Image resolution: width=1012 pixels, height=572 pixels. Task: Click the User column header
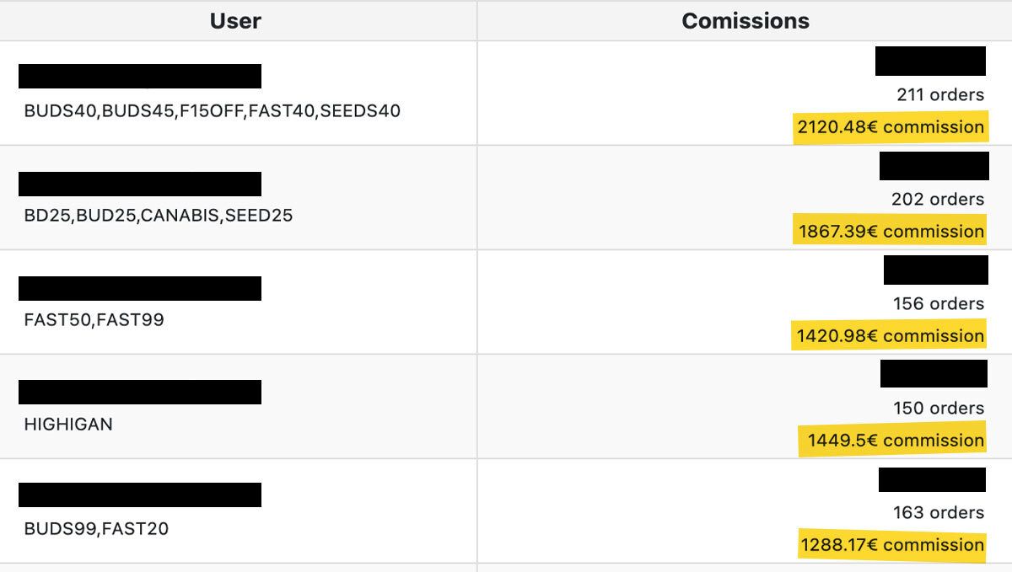click(x=235, y=21)
